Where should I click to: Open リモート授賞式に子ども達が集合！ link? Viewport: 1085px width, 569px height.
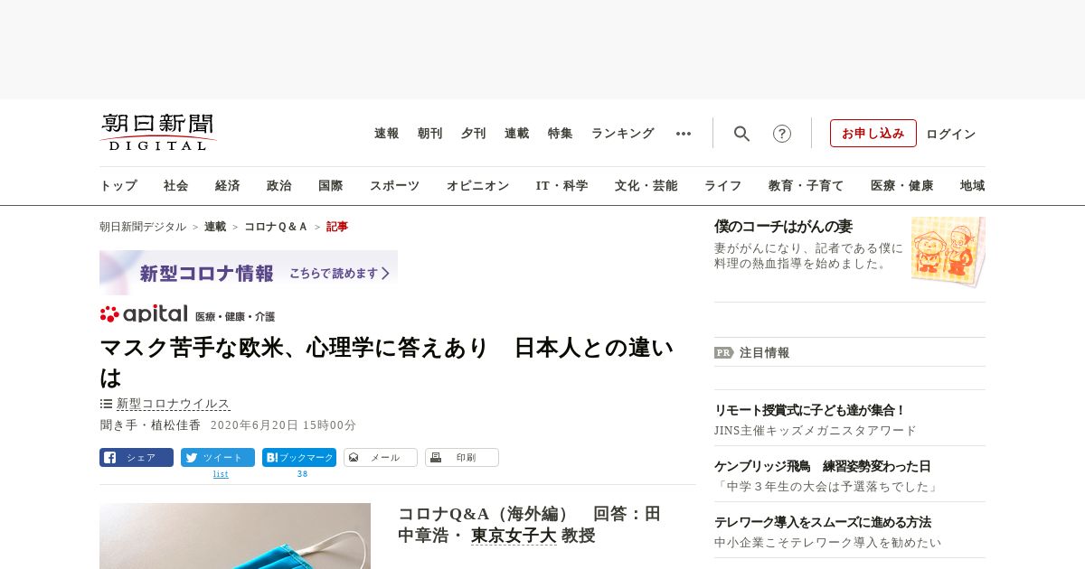(x=810, y=410)
